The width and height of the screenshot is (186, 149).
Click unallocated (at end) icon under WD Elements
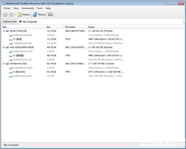pos(11,76)
